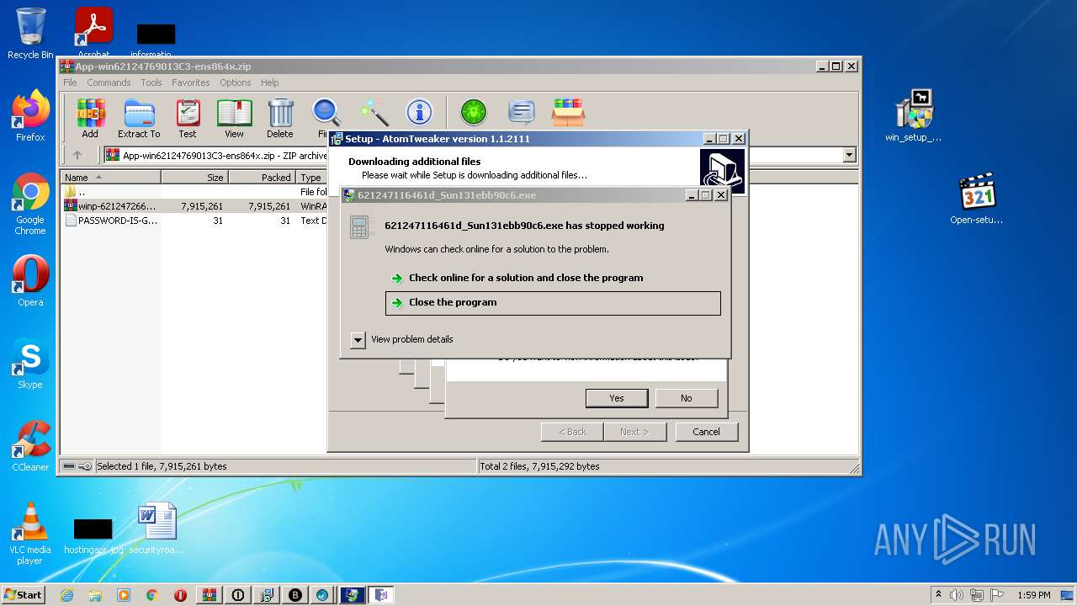Open the Tools menu
Viewport: 1077px width, 606px height.
[151, 82]
